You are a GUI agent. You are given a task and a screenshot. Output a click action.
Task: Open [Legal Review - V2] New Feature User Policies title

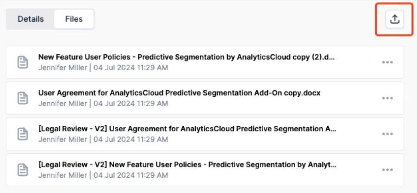[x=188, y=165]
